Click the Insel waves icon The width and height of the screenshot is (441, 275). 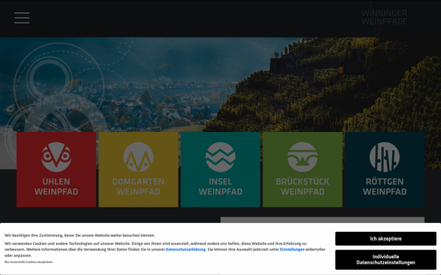tap(220, 157)
